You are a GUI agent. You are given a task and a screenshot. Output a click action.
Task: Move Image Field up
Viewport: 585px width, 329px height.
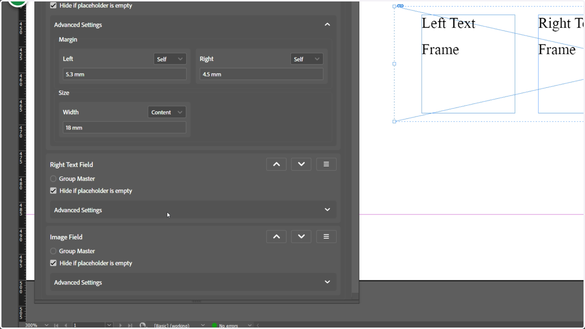(276, 236)
